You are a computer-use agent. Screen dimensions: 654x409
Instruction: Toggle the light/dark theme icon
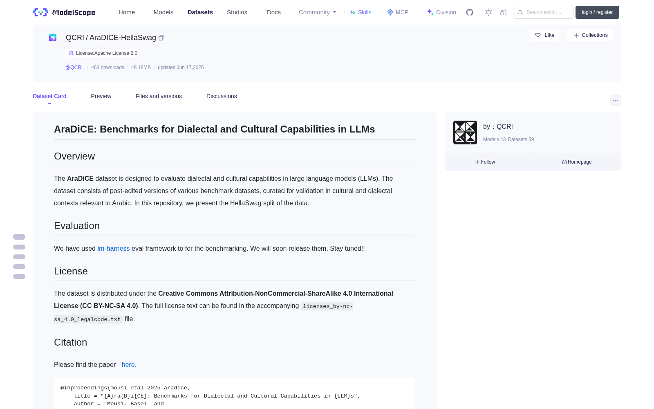488,12
